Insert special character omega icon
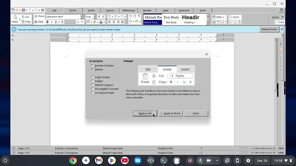The width and height of the screenshot is (296, 166). click(x=222, y=21)
